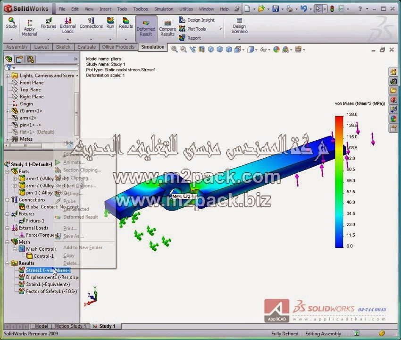This screenshot has width=401, height=340.
Task: Open ConfigurationManager tab icon
Action: click(x=31, y=59)
